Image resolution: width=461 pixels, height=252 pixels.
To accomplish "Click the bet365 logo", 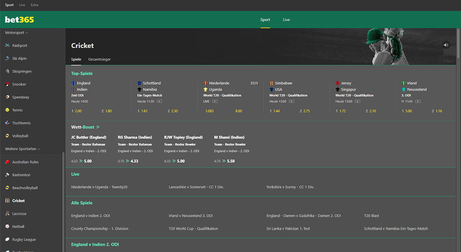I will [20, 20].
